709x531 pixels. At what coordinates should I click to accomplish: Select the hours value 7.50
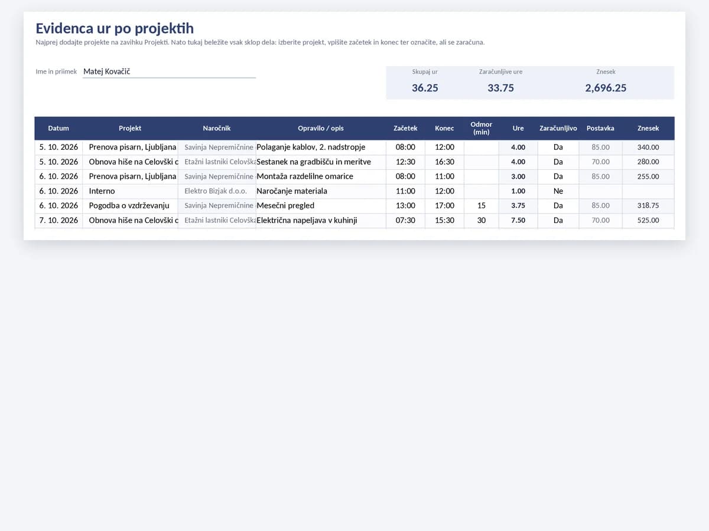518,220
